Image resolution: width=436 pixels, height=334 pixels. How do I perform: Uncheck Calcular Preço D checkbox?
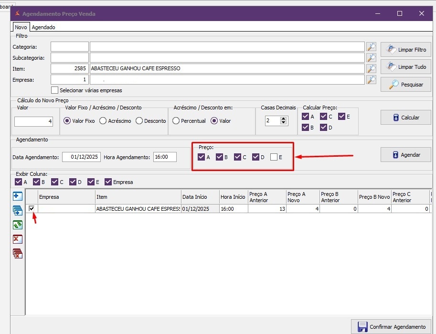323,128
